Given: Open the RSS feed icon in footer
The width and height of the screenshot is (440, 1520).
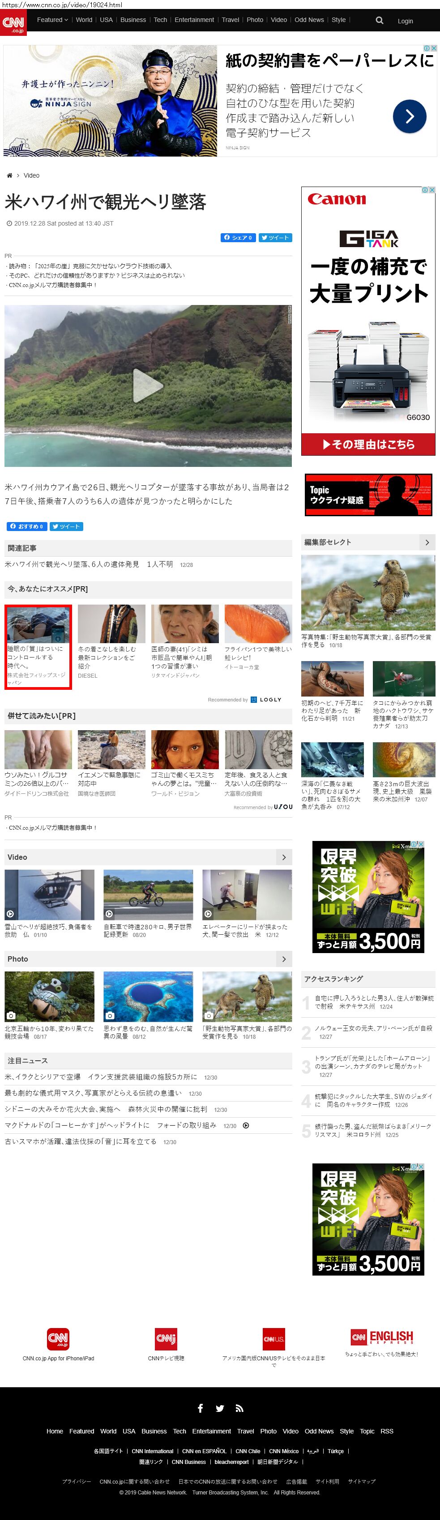Looking at the screenshot, I should pyautogui.click(x=239, y=1408).
